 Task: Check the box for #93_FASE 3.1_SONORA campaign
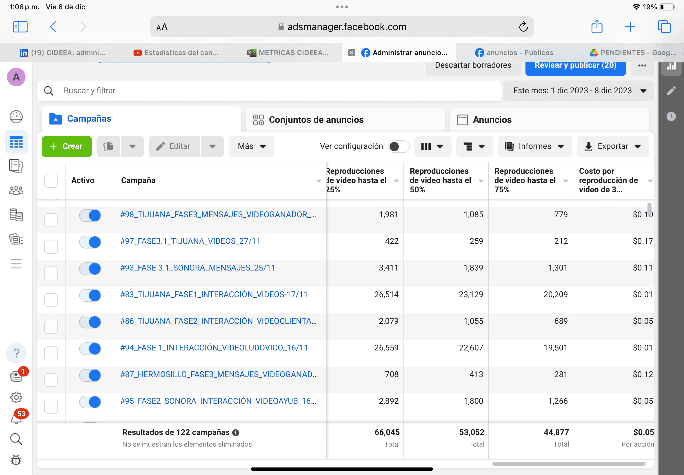pos(51,273)
